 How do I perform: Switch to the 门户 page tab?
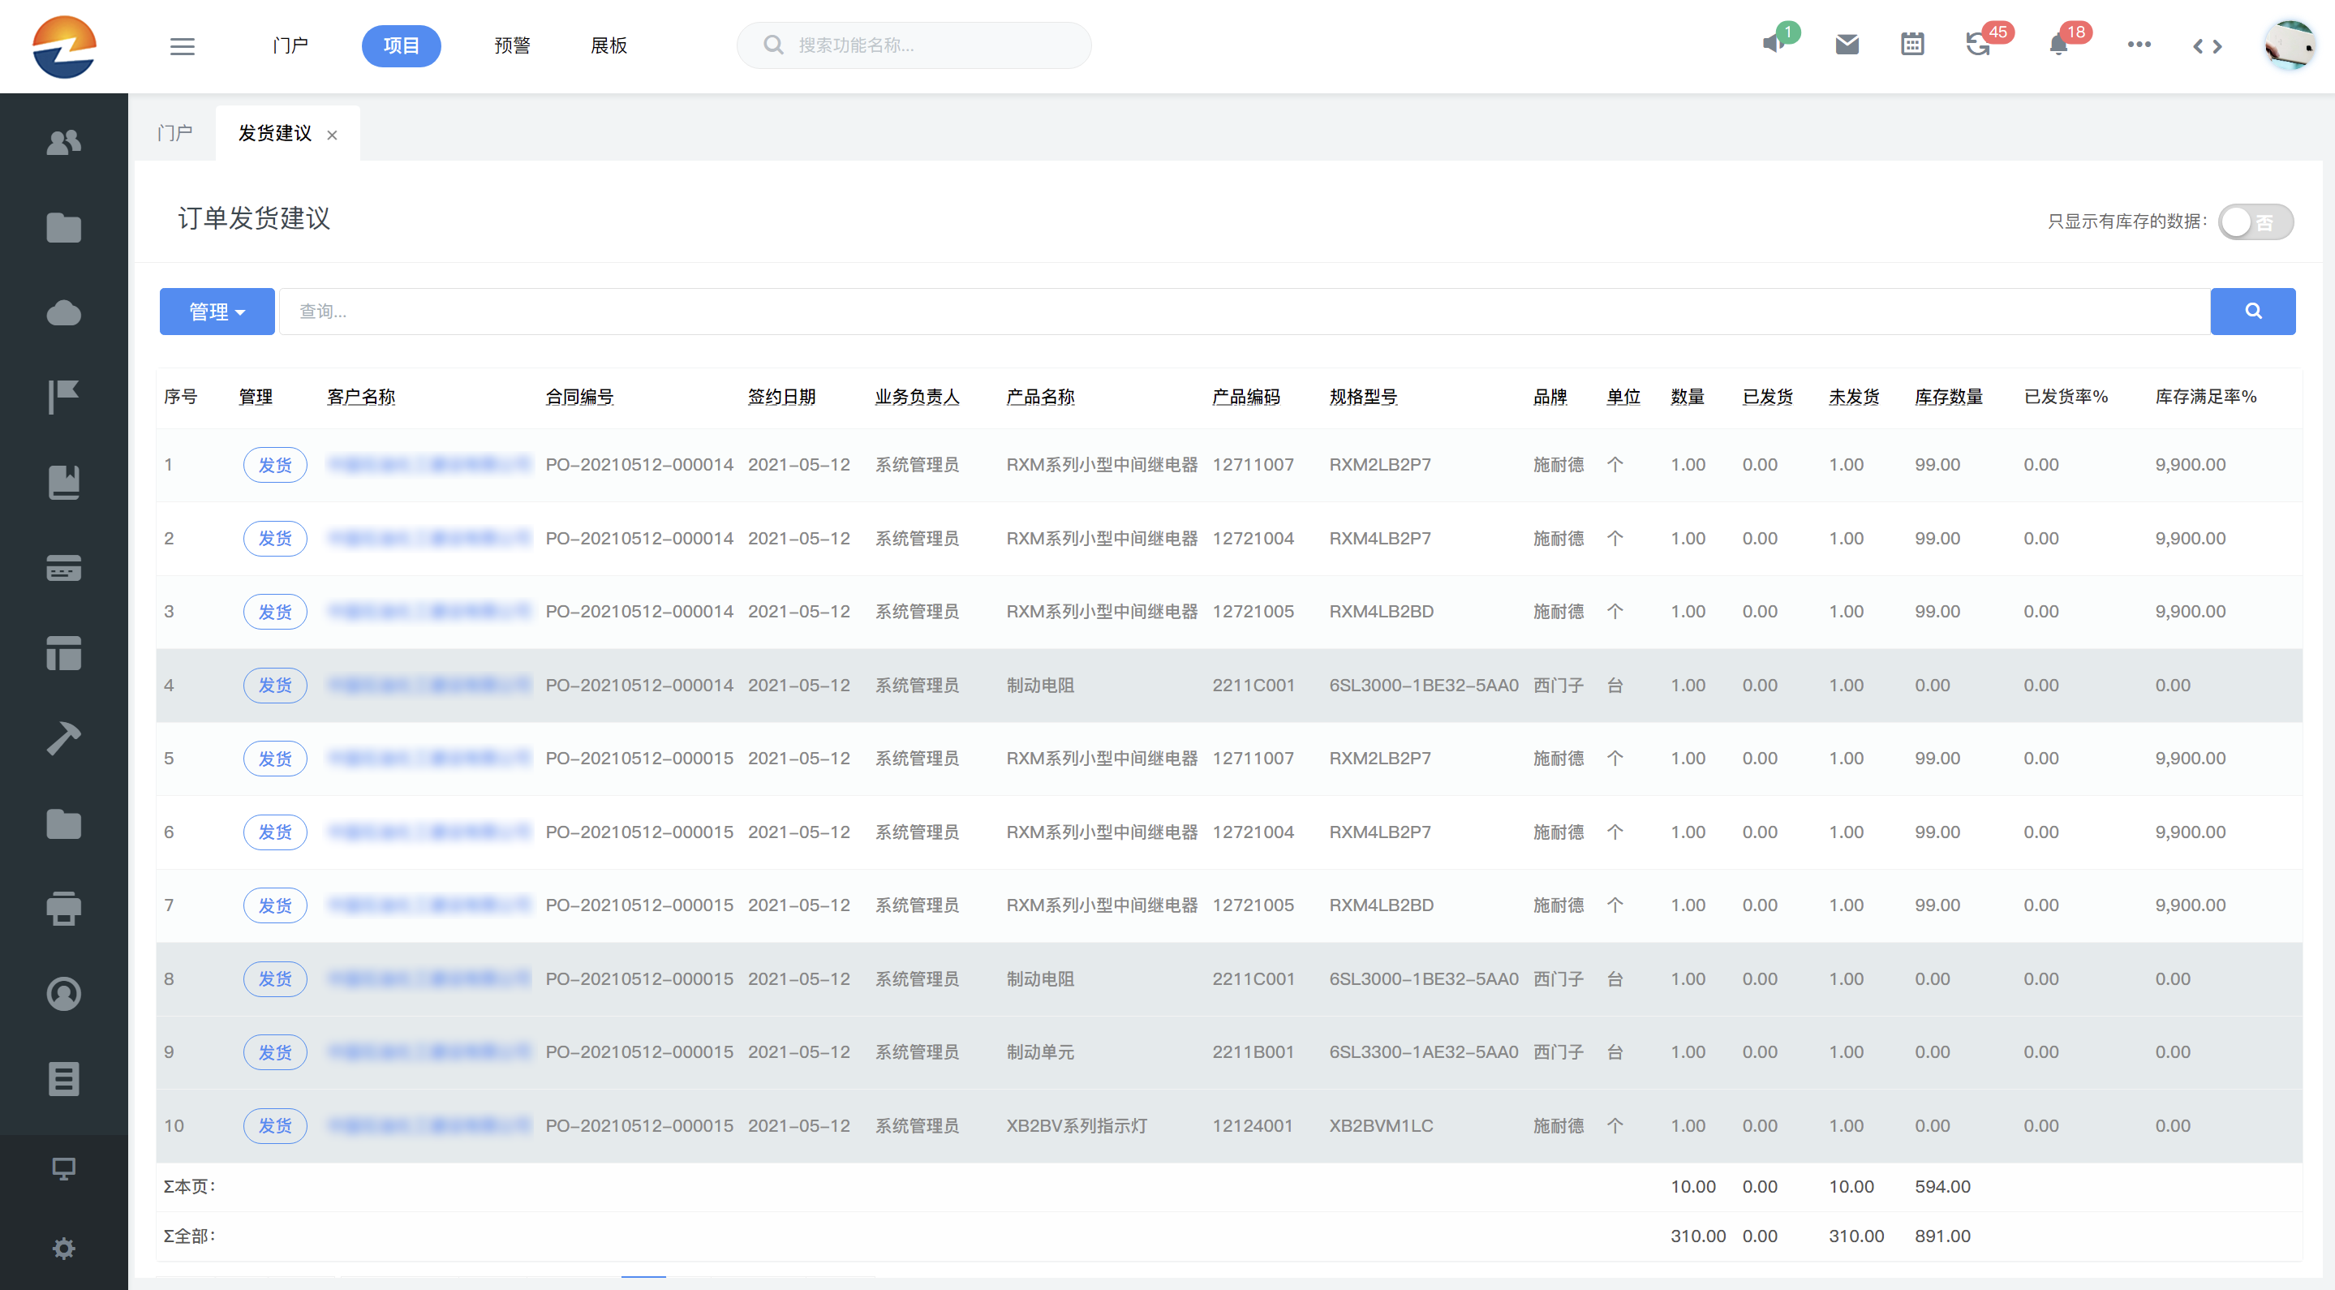175,133
